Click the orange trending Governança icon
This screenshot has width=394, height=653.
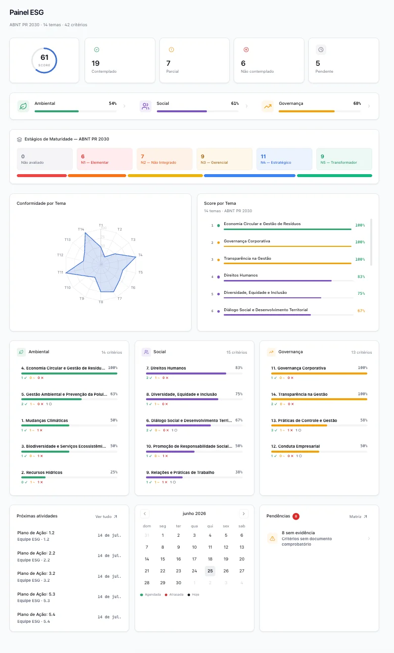pos(267,106)
